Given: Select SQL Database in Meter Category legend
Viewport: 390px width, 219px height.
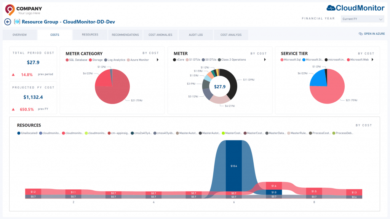Looking at the screenshot, I should 76,60.
